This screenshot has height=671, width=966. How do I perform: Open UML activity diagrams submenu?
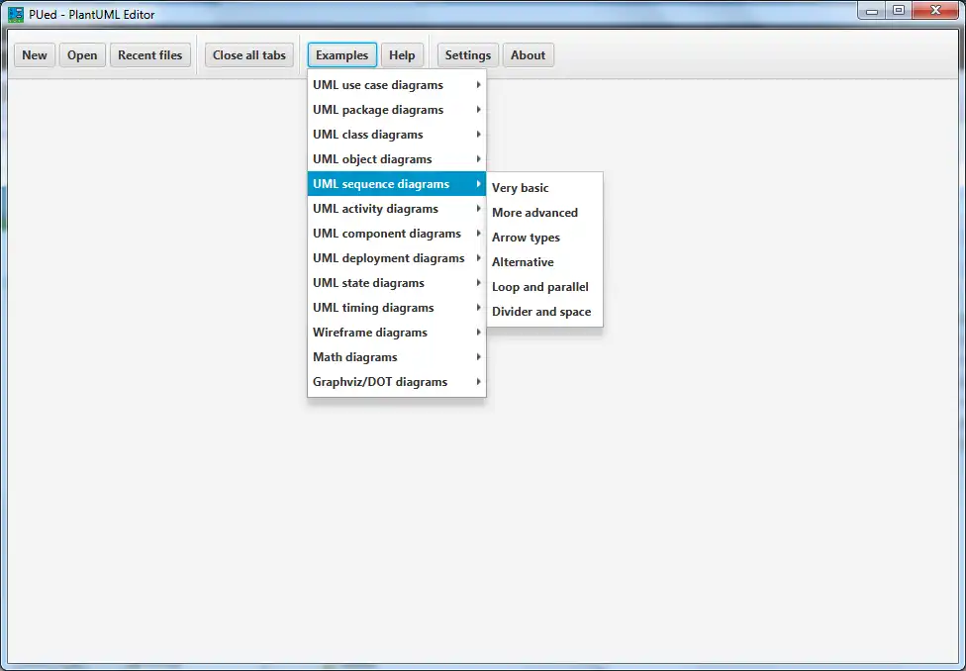pyautogui.click(x=397, y=209)
